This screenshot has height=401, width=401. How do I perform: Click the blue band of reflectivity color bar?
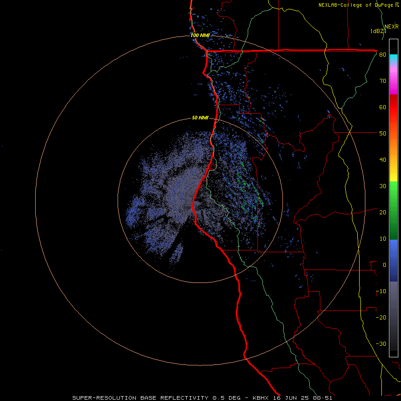(393, 261)
